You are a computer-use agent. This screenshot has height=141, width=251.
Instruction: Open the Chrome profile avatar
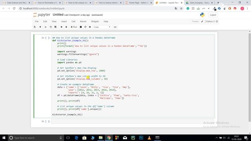point(242,9)
